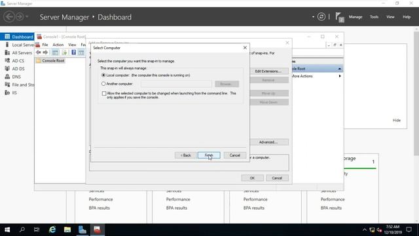The width and height of the screenshot is (419, 236).
Task: Click the Browse button beside computer field
Action: click(227, 84)
